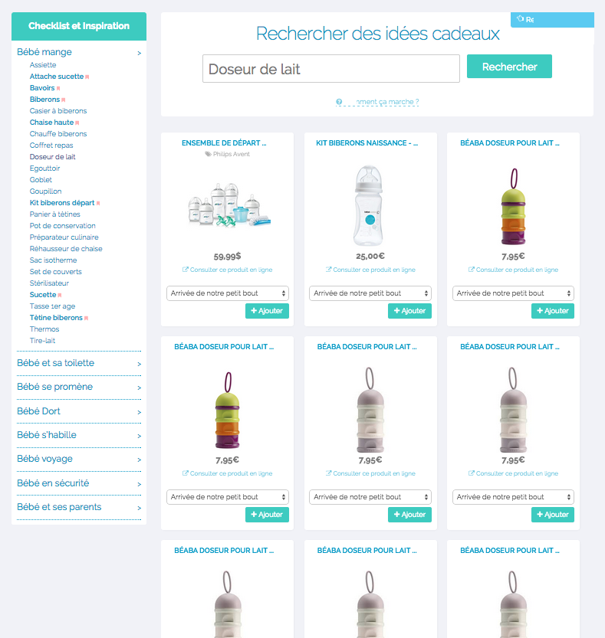Click the bookmark flag next to Chaise haute

coord(77,123)
